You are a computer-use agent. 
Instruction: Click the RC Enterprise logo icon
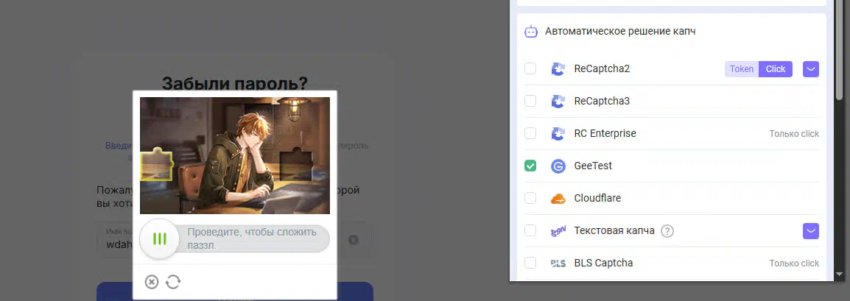[x=558, y=134]
